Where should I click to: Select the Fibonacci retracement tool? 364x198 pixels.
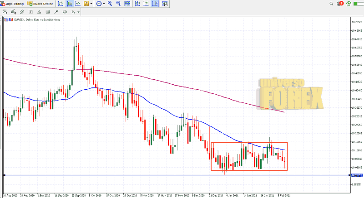5,11
